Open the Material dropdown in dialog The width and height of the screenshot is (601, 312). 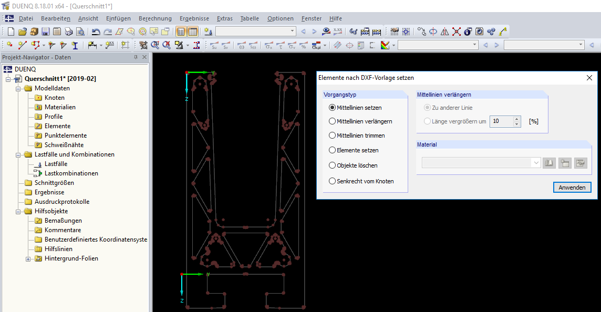point(536,162)
